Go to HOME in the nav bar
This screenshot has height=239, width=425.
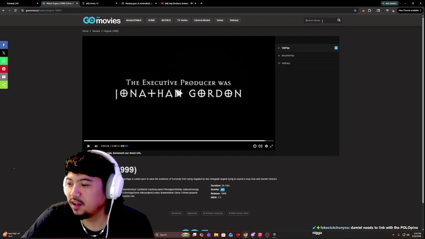(x=151, y=20)
